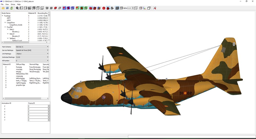The width and height of the screenshot is (256, 139).
Task: Collapse the FuseTail tree node
Action: [5, 27]
